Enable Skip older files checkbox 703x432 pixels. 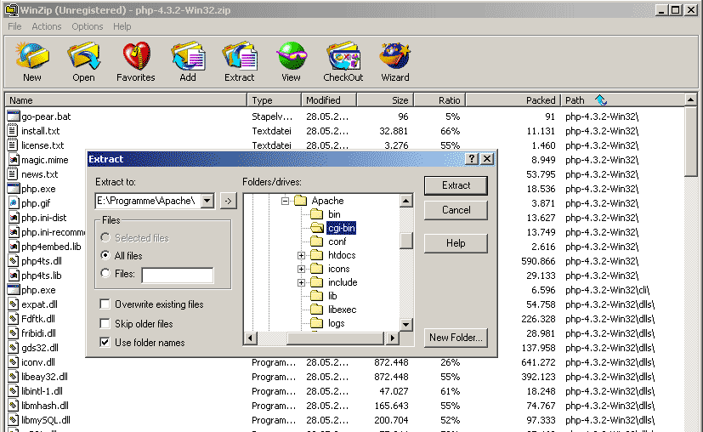coord(105,323)
